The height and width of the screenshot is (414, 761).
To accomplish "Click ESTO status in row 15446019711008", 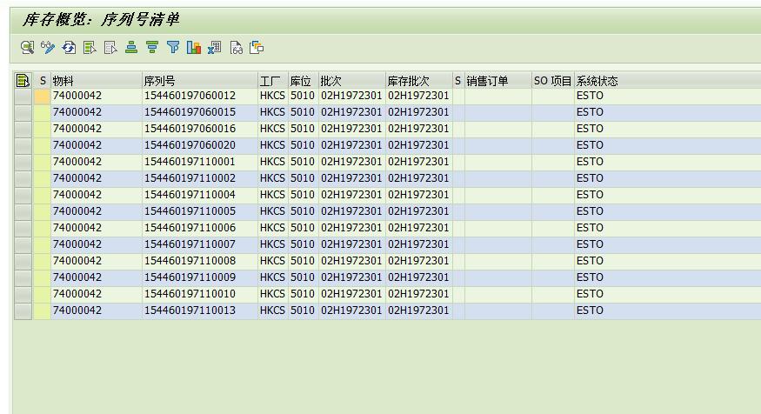I will [x=667, y=261].
